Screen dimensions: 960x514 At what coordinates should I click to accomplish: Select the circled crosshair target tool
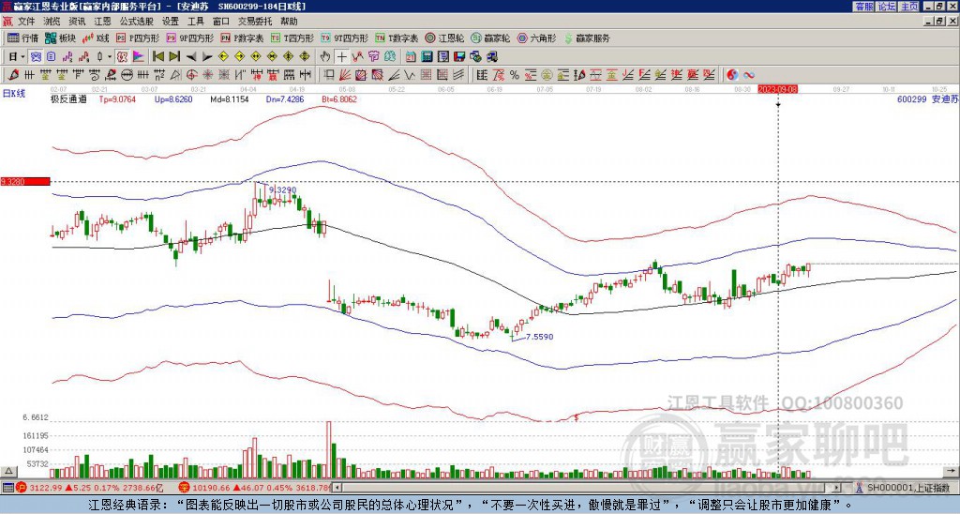pyautogui.click(x=191, y=75)
